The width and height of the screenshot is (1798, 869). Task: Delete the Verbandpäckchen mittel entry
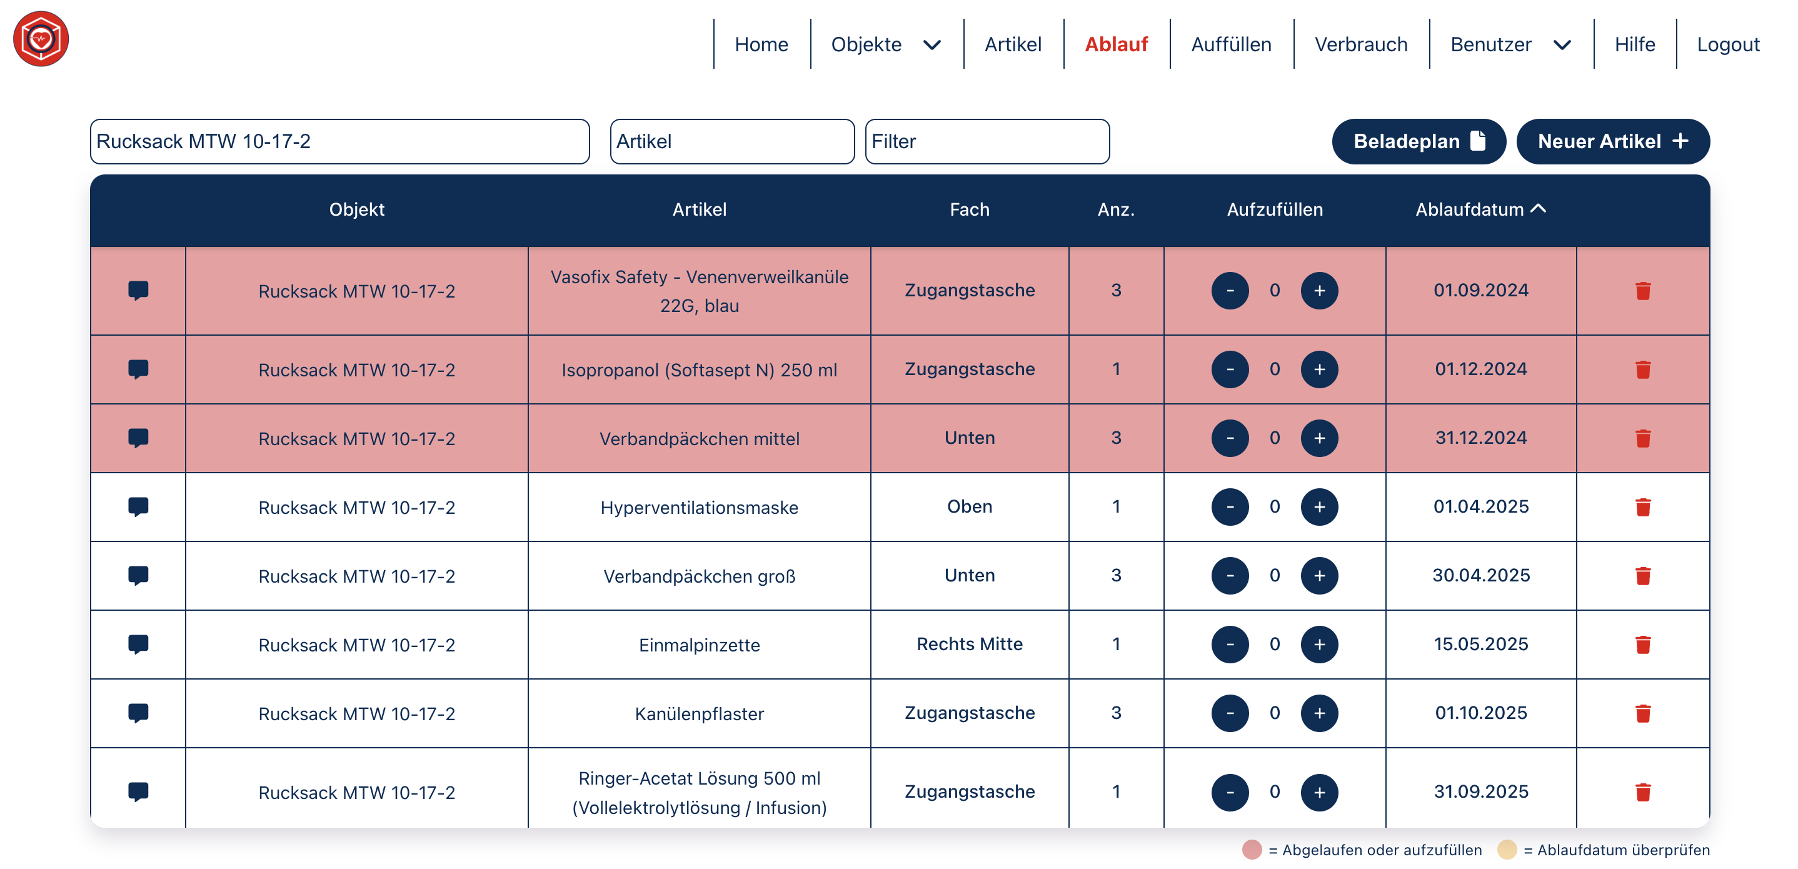coord(1642,438)
